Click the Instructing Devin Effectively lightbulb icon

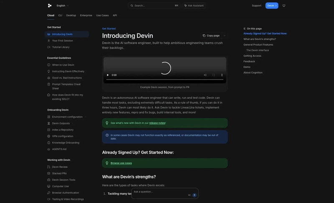click(x=49, y=71)
